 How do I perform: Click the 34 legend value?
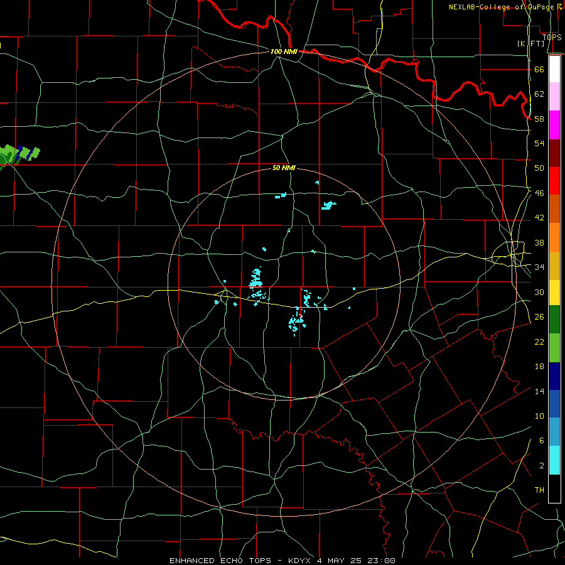[x=539, y=267]
